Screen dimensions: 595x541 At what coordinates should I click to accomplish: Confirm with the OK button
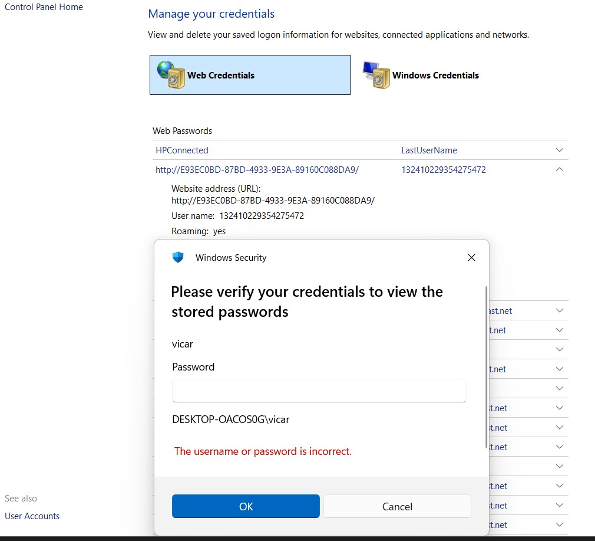coord(246,506)
